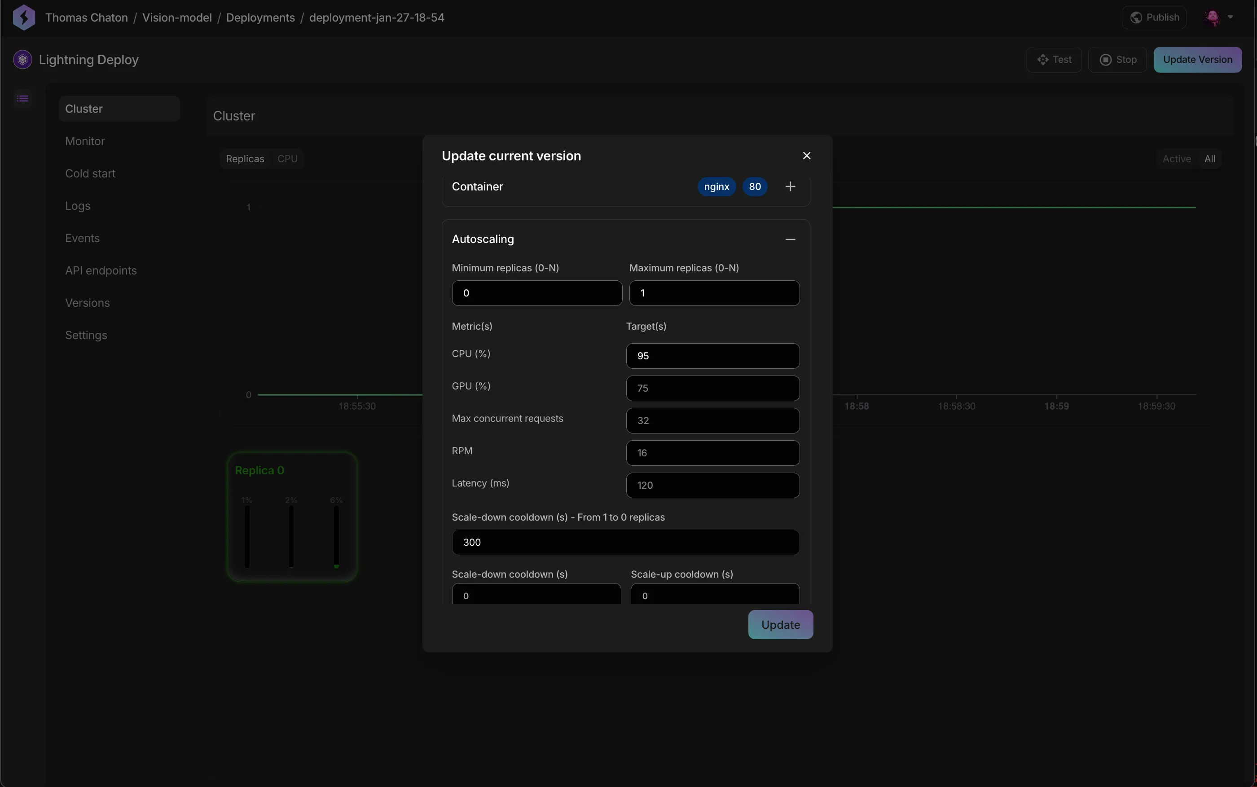Click the Lightning Deploy app icon
The height and width of the screenshot is (787, 1257).
click(x=22, y=60)
